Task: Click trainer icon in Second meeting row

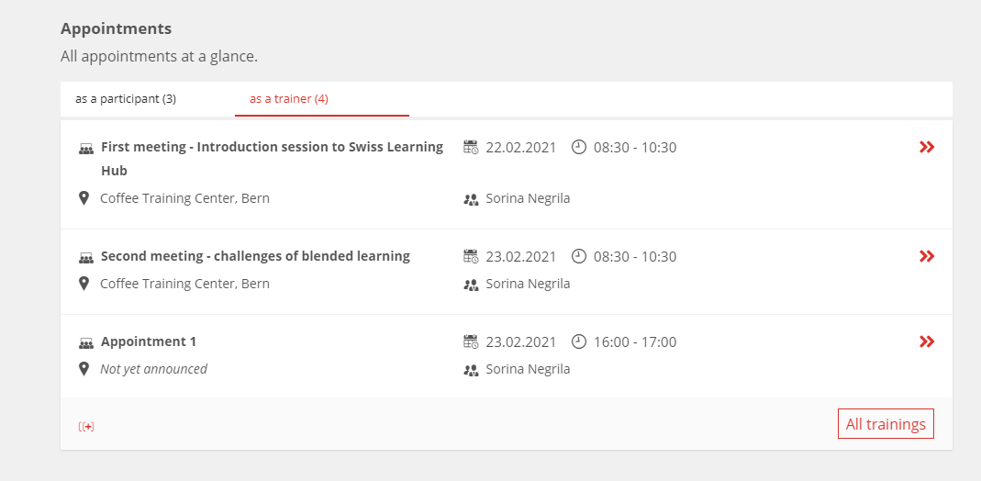Action: [x=471, y=285]
